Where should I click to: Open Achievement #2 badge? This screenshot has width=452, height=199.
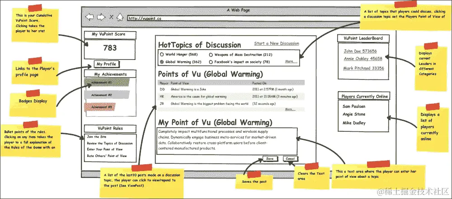[107, 95]
